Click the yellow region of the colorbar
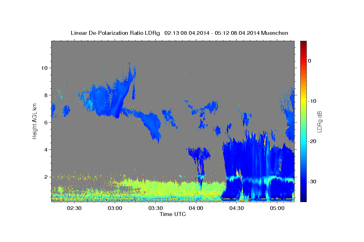Image resolution: width=364 pixels, height=242 pixels. click(x=303, y=100)
